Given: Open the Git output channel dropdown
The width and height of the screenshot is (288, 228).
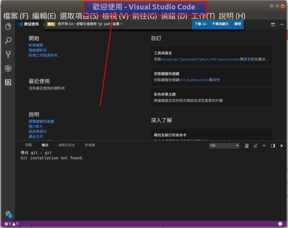Looking at the screenshot, I should point(224,146).
